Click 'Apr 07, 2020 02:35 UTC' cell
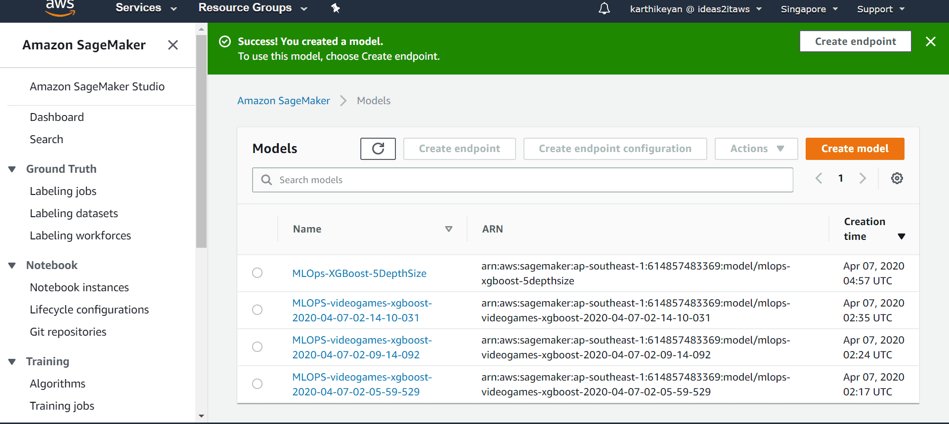The width and height of the screenshot is (949, 424). coord(873,310)
